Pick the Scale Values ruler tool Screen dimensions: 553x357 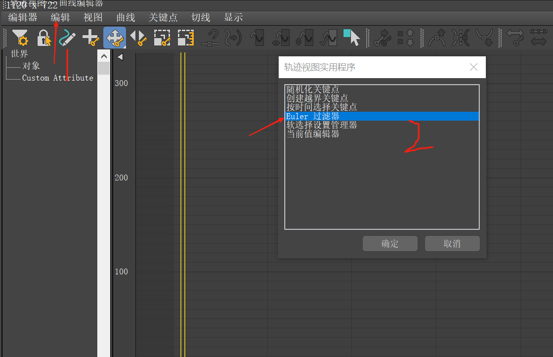[186, 38]
